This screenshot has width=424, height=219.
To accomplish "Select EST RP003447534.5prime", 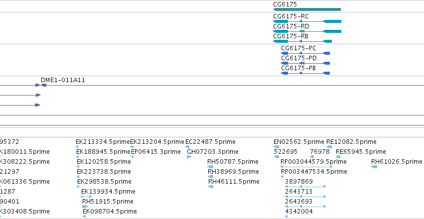I will [x=283, y=177].
